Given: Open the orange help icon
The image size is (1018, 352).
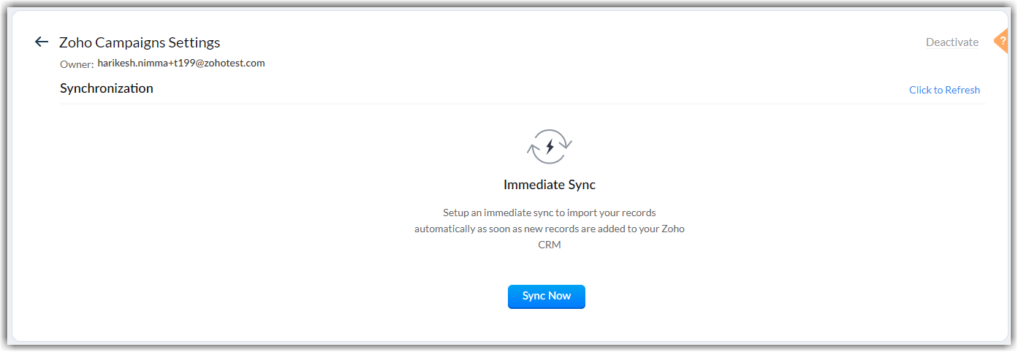Looking at the screenshot, I should [x=1002, y=41].
